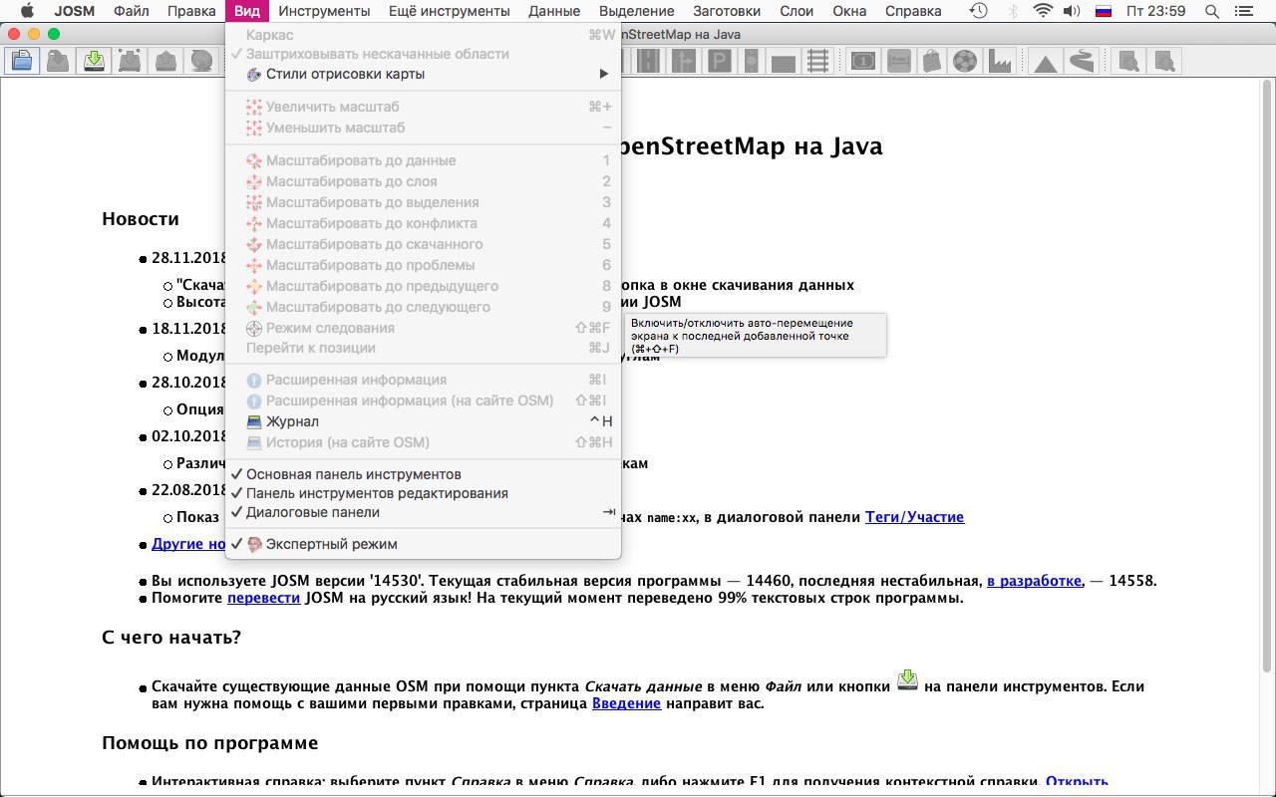Open the в разработке link

pyautogui.click(x=1034, y=581)
